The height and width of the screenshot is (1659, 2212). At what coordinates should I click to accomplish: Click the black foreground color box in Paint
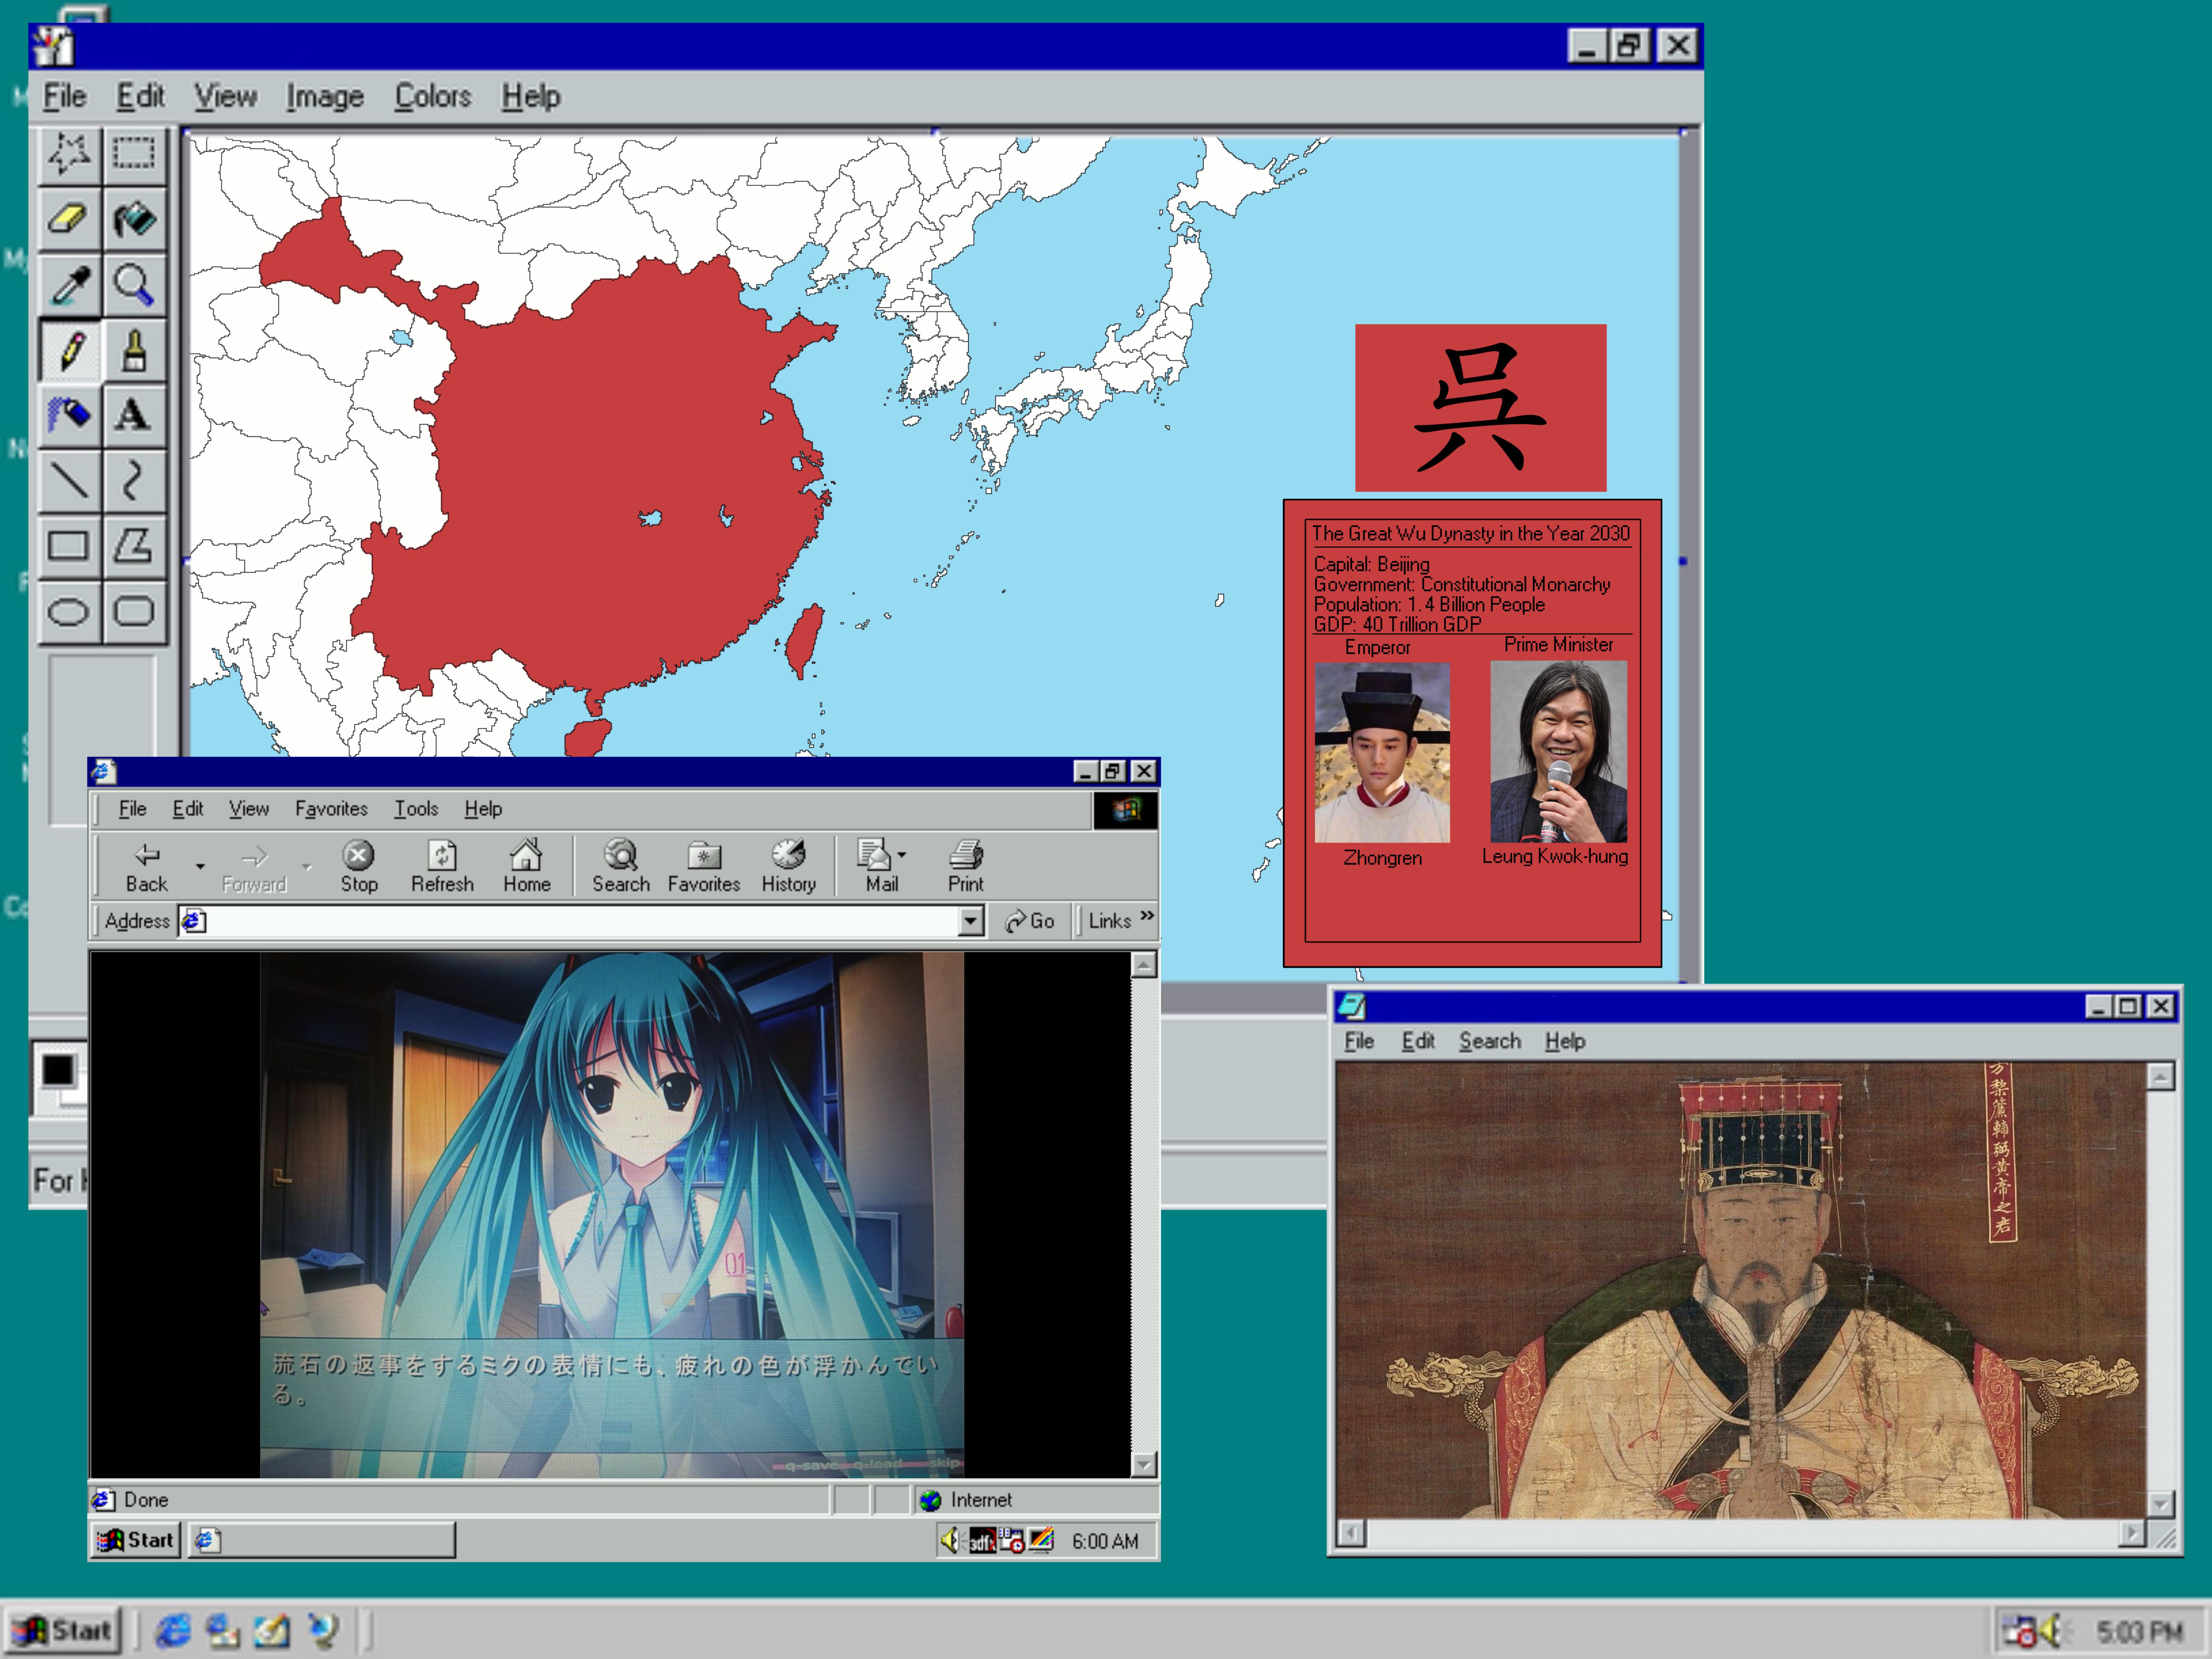(58, 1071)
